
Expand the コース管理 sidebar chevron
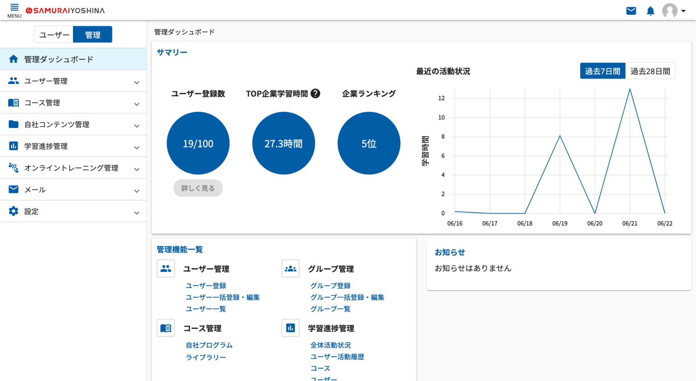[137, 104]
